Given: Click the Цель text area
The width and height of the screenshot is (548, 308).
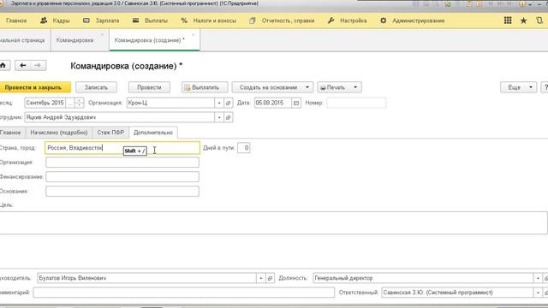Looking at the screenshot, I should tap(273, 222).
